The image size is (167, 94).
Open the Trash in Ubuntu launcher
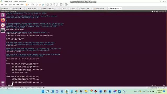(x=3, y=84)
